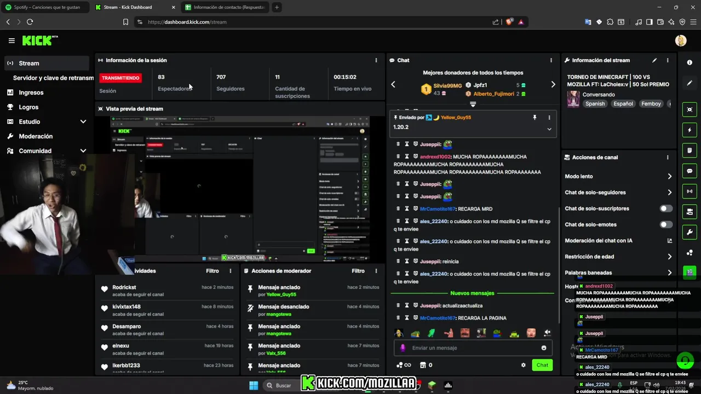Open the pinned message three-dot options
Screen dimensions: 701x394
[549, 117]
